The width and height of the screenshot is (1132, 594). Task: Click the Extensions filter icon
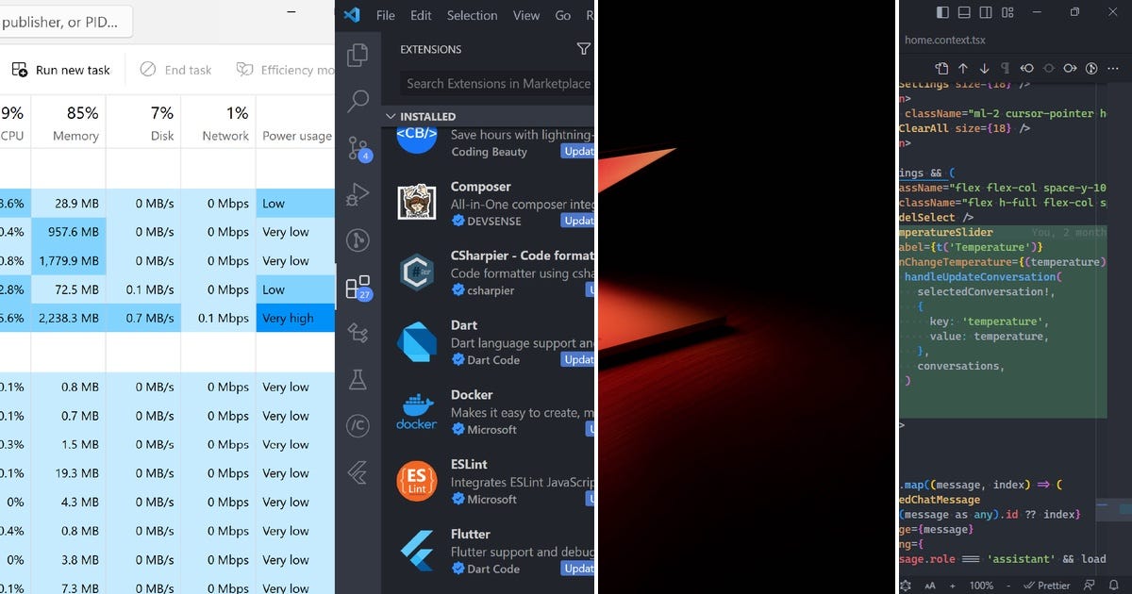click(585, 49)
